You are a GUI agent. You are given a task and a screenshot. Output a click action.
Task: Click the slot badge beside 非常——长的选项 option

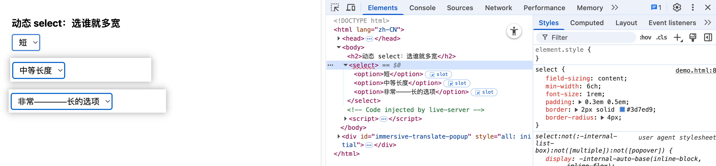pyautogui.click(x=484, y=92)
